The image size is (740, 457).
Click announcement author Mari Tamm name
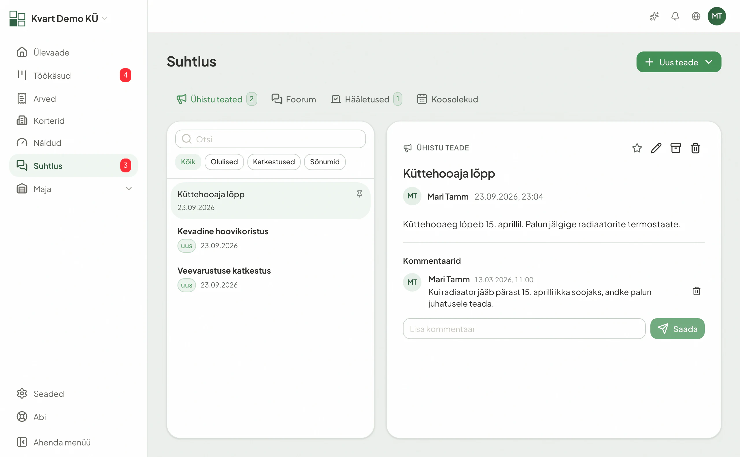coord(448,197)
